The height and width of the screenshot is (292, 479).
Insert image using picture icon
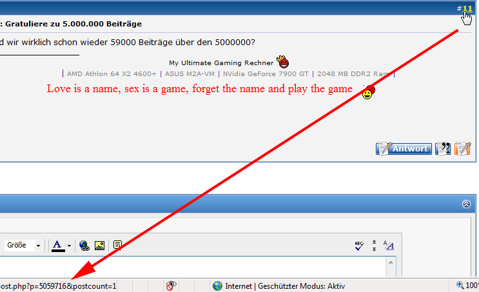coord(99,246)
